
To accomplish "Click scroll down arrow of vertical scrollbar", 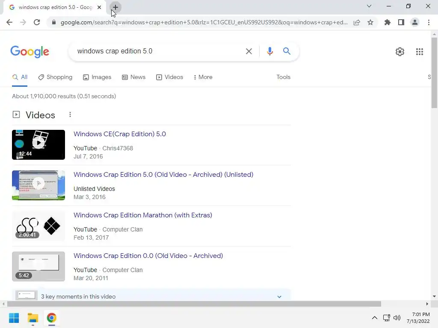I will 434,296.
